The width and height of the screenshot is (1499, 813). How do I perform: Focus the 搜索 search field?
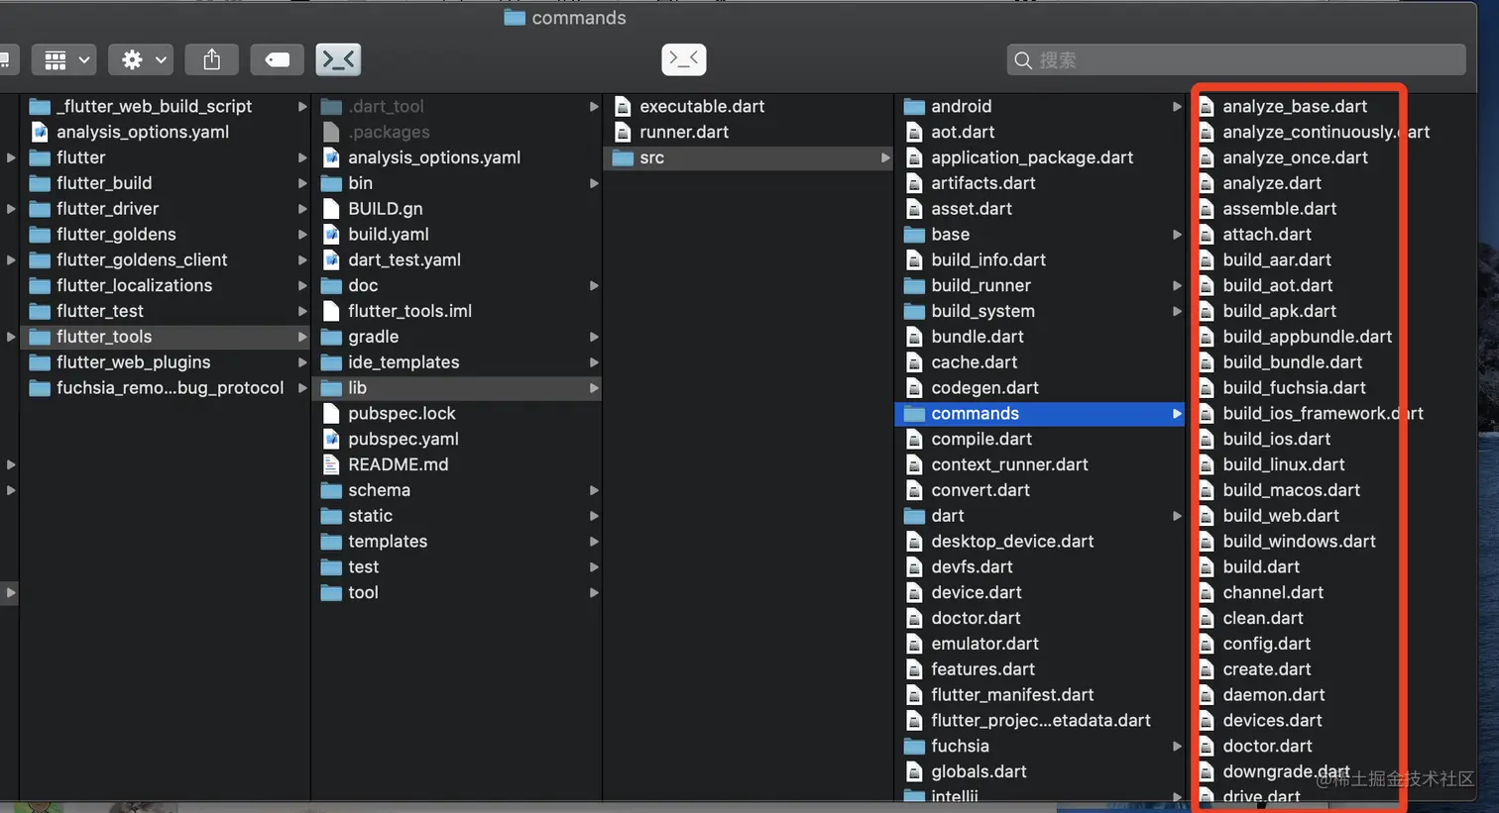[1236, 59]
